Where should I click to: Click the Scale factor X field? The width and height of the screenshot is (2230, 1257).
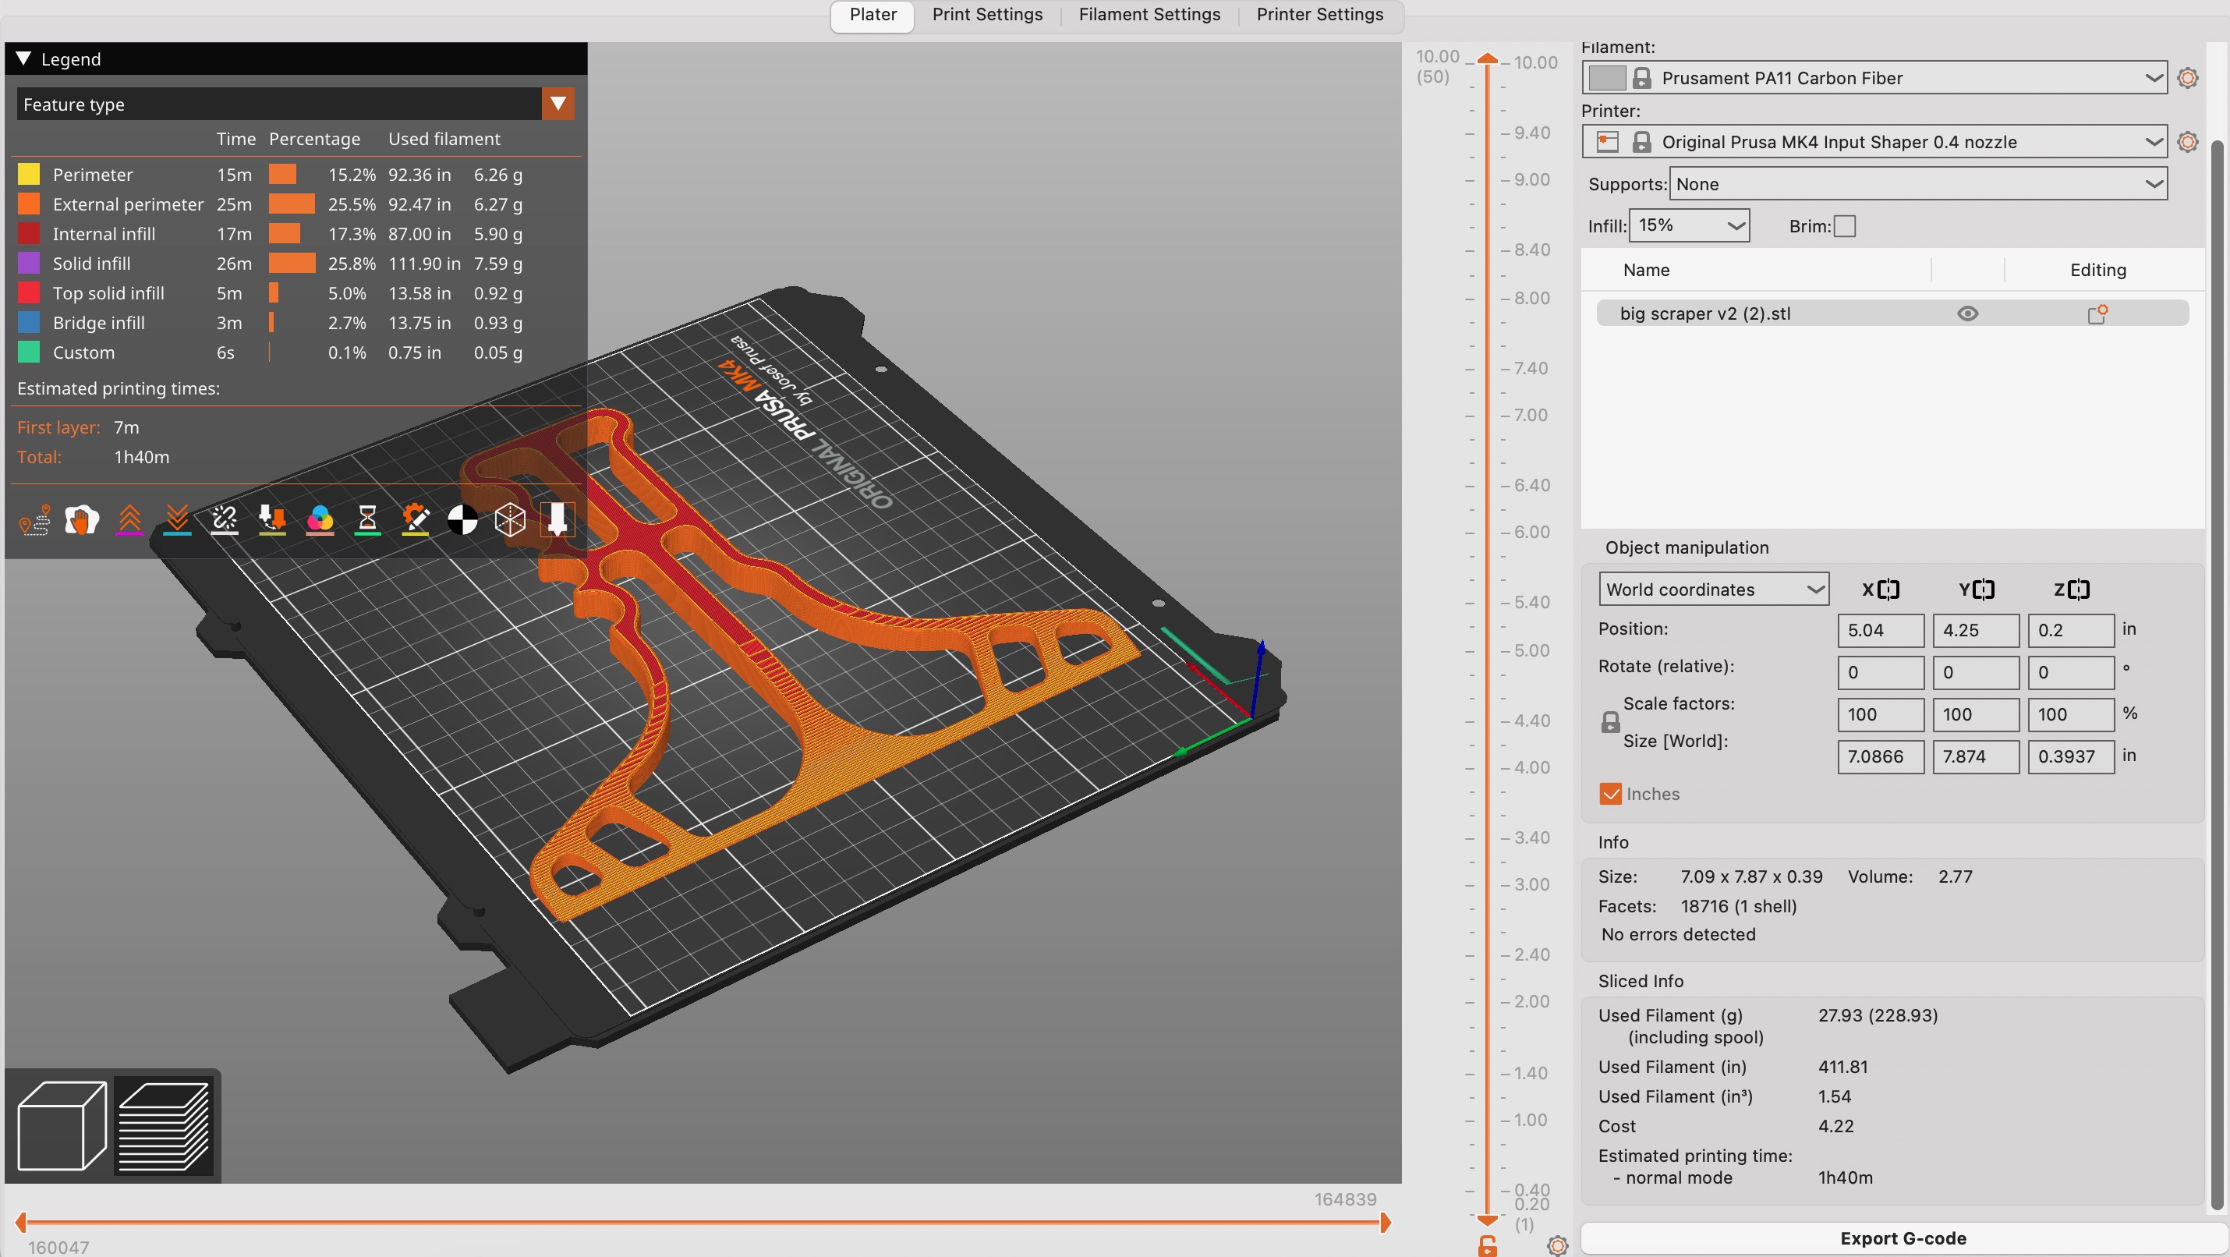click(x=1880, y=715)
